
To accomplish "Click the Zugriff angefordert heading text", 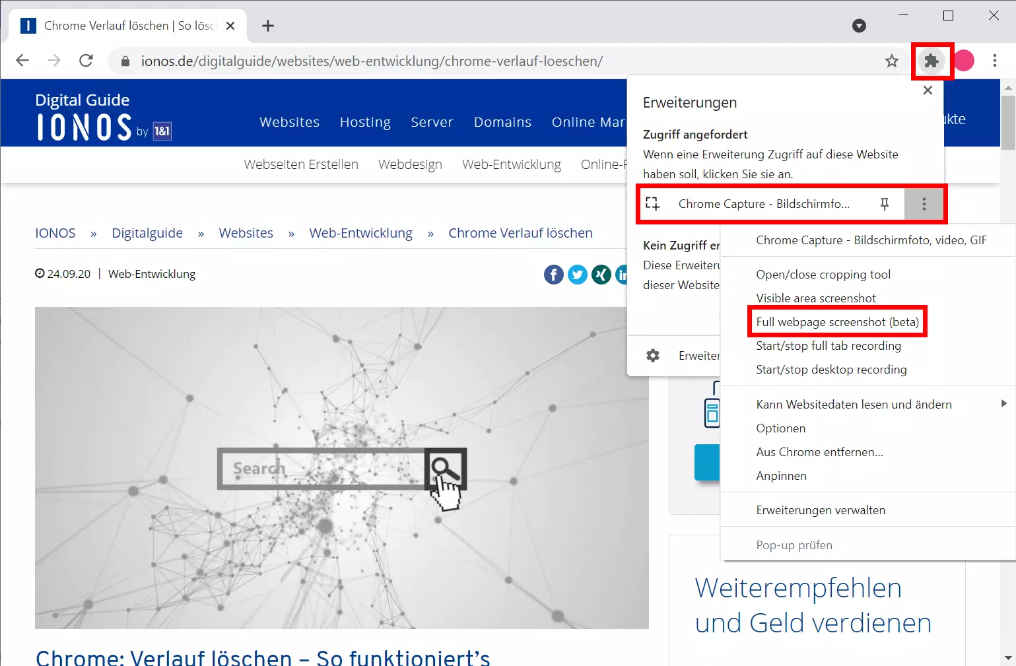I will click(x=695, y=135).
